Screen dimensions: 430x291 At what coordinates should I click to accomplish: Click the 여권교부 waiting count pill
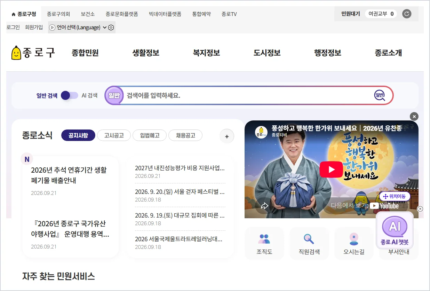click(381, 14)
